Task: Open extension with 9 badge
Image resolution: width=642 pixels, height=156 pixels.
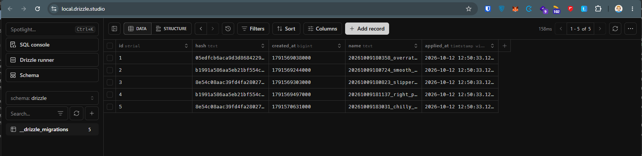Action: (x=543, y=9)
